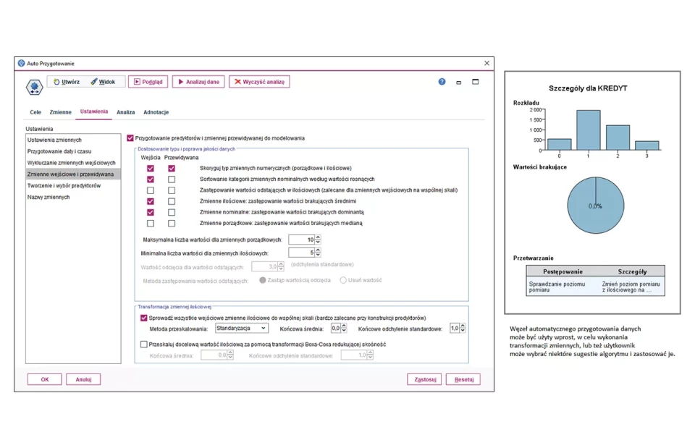The width and height of the screenshot is (695, 448).
Task: Click the Końcowa średnia value field
Action: (334, 328)
